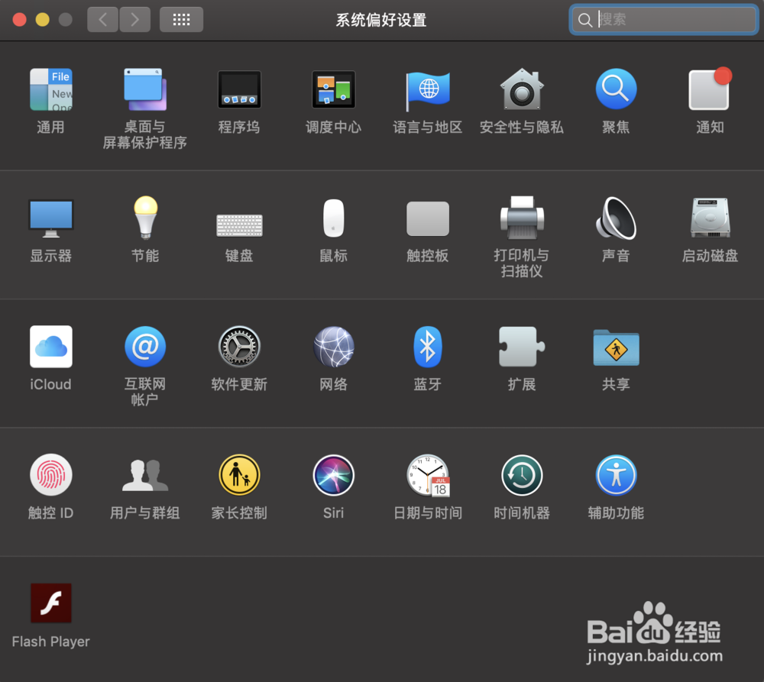Click the grid view show-all button
This screenshot has height=682, width=764.
pyautogui.click(x=181, y=19)
